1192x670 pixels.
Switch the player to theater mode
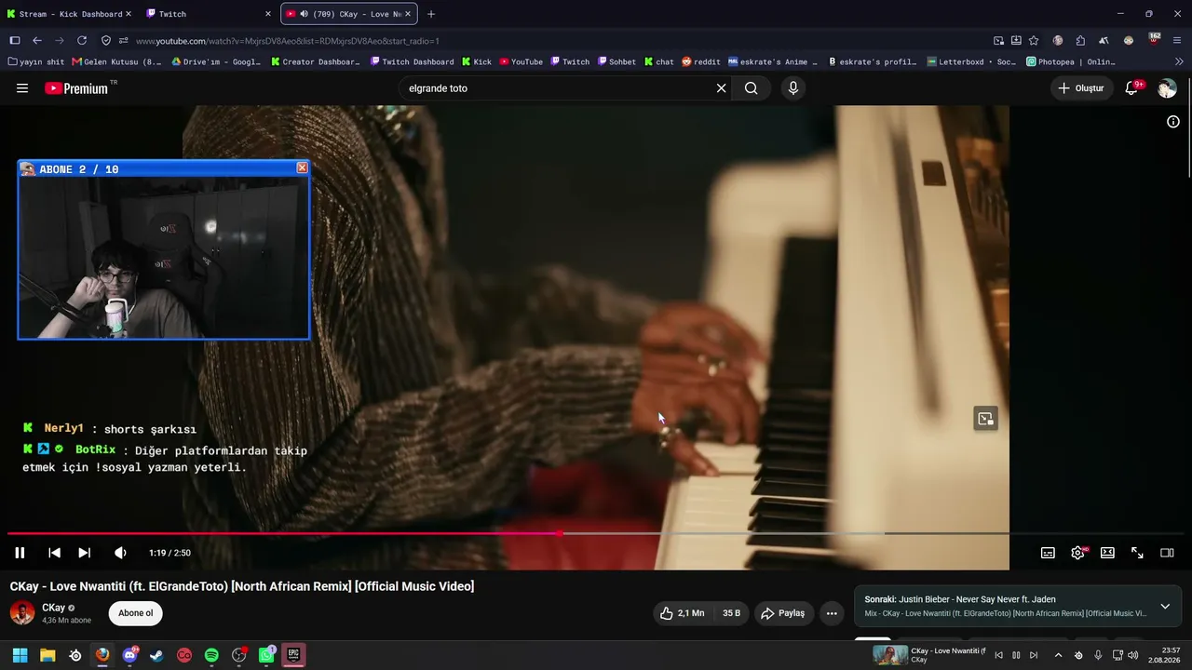1107,553
